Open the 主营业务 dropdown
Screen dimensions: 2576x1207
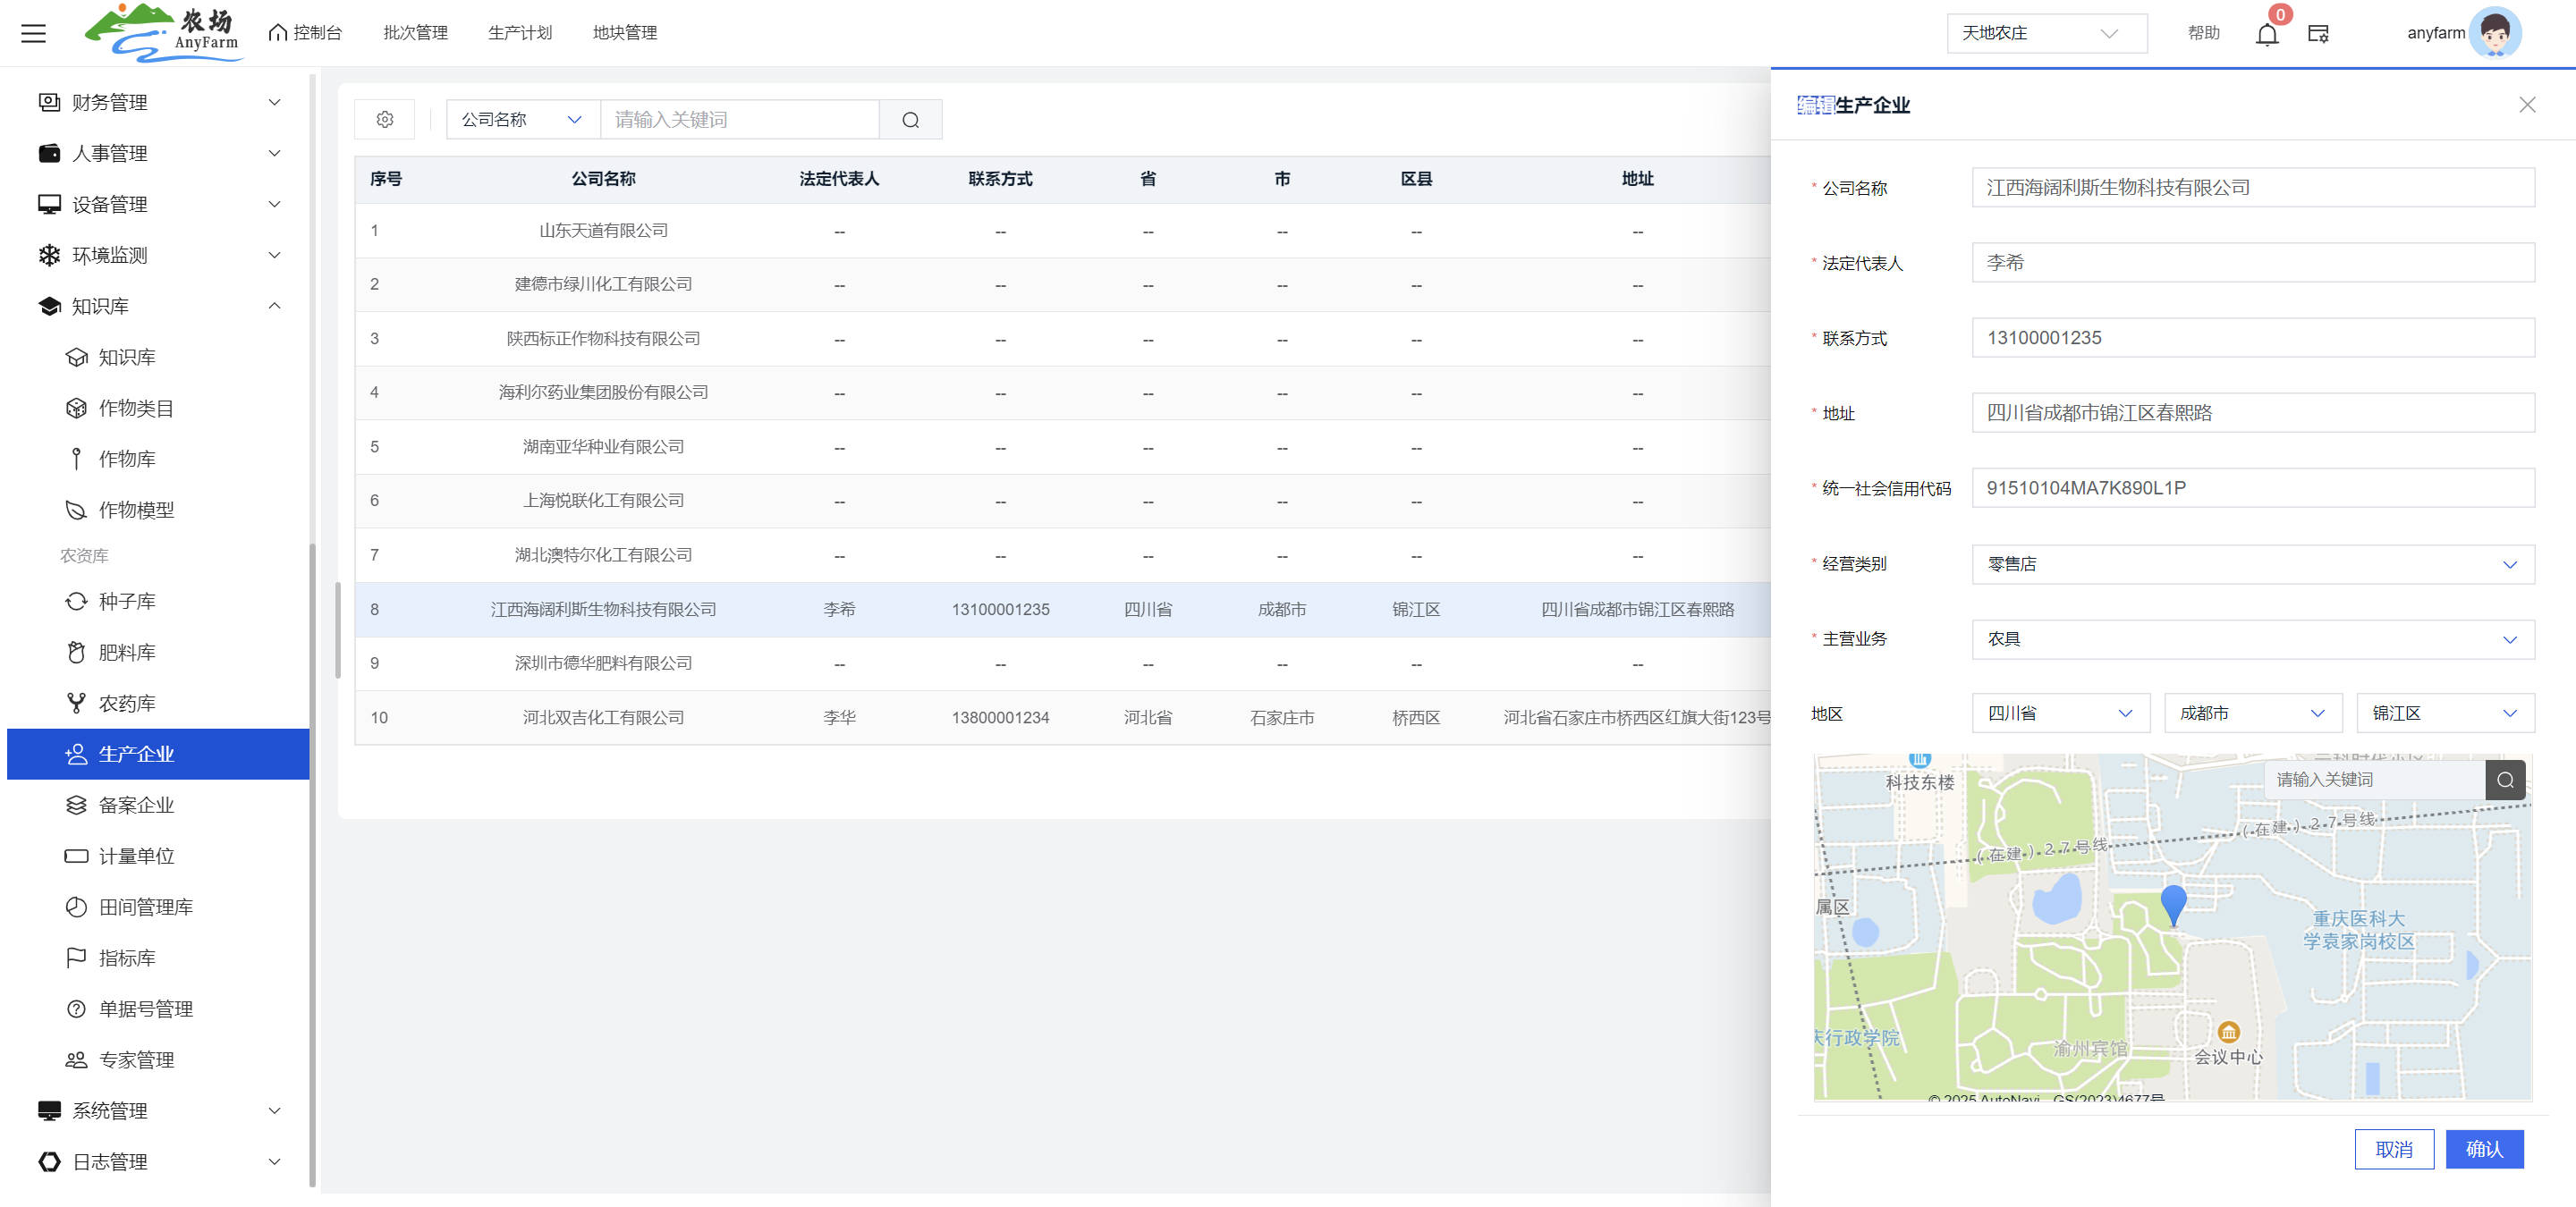click(x=2252, y=639)
